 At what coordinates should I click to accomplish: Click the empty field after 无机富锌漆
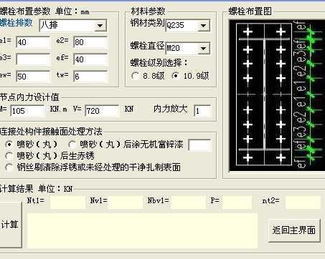pyautogui.click(x=199, y=145)
